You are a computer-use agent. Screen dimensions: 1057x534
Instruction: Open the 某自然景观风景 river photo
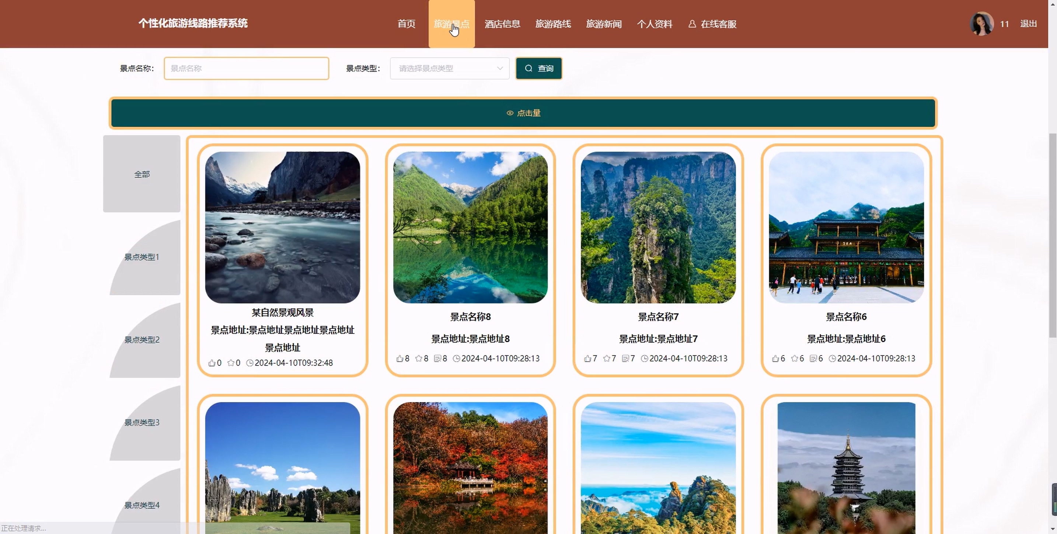pos(282,228)
